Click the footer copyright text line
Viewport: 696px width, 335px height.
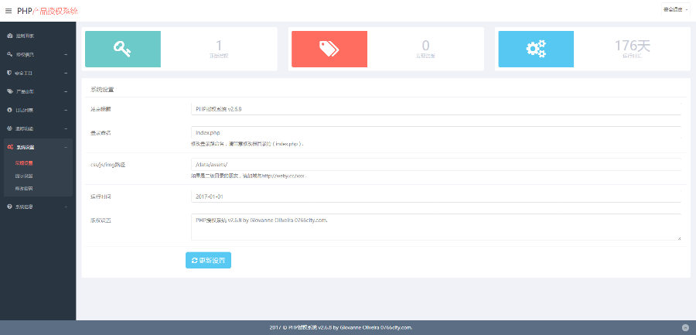tap(341, 327)
